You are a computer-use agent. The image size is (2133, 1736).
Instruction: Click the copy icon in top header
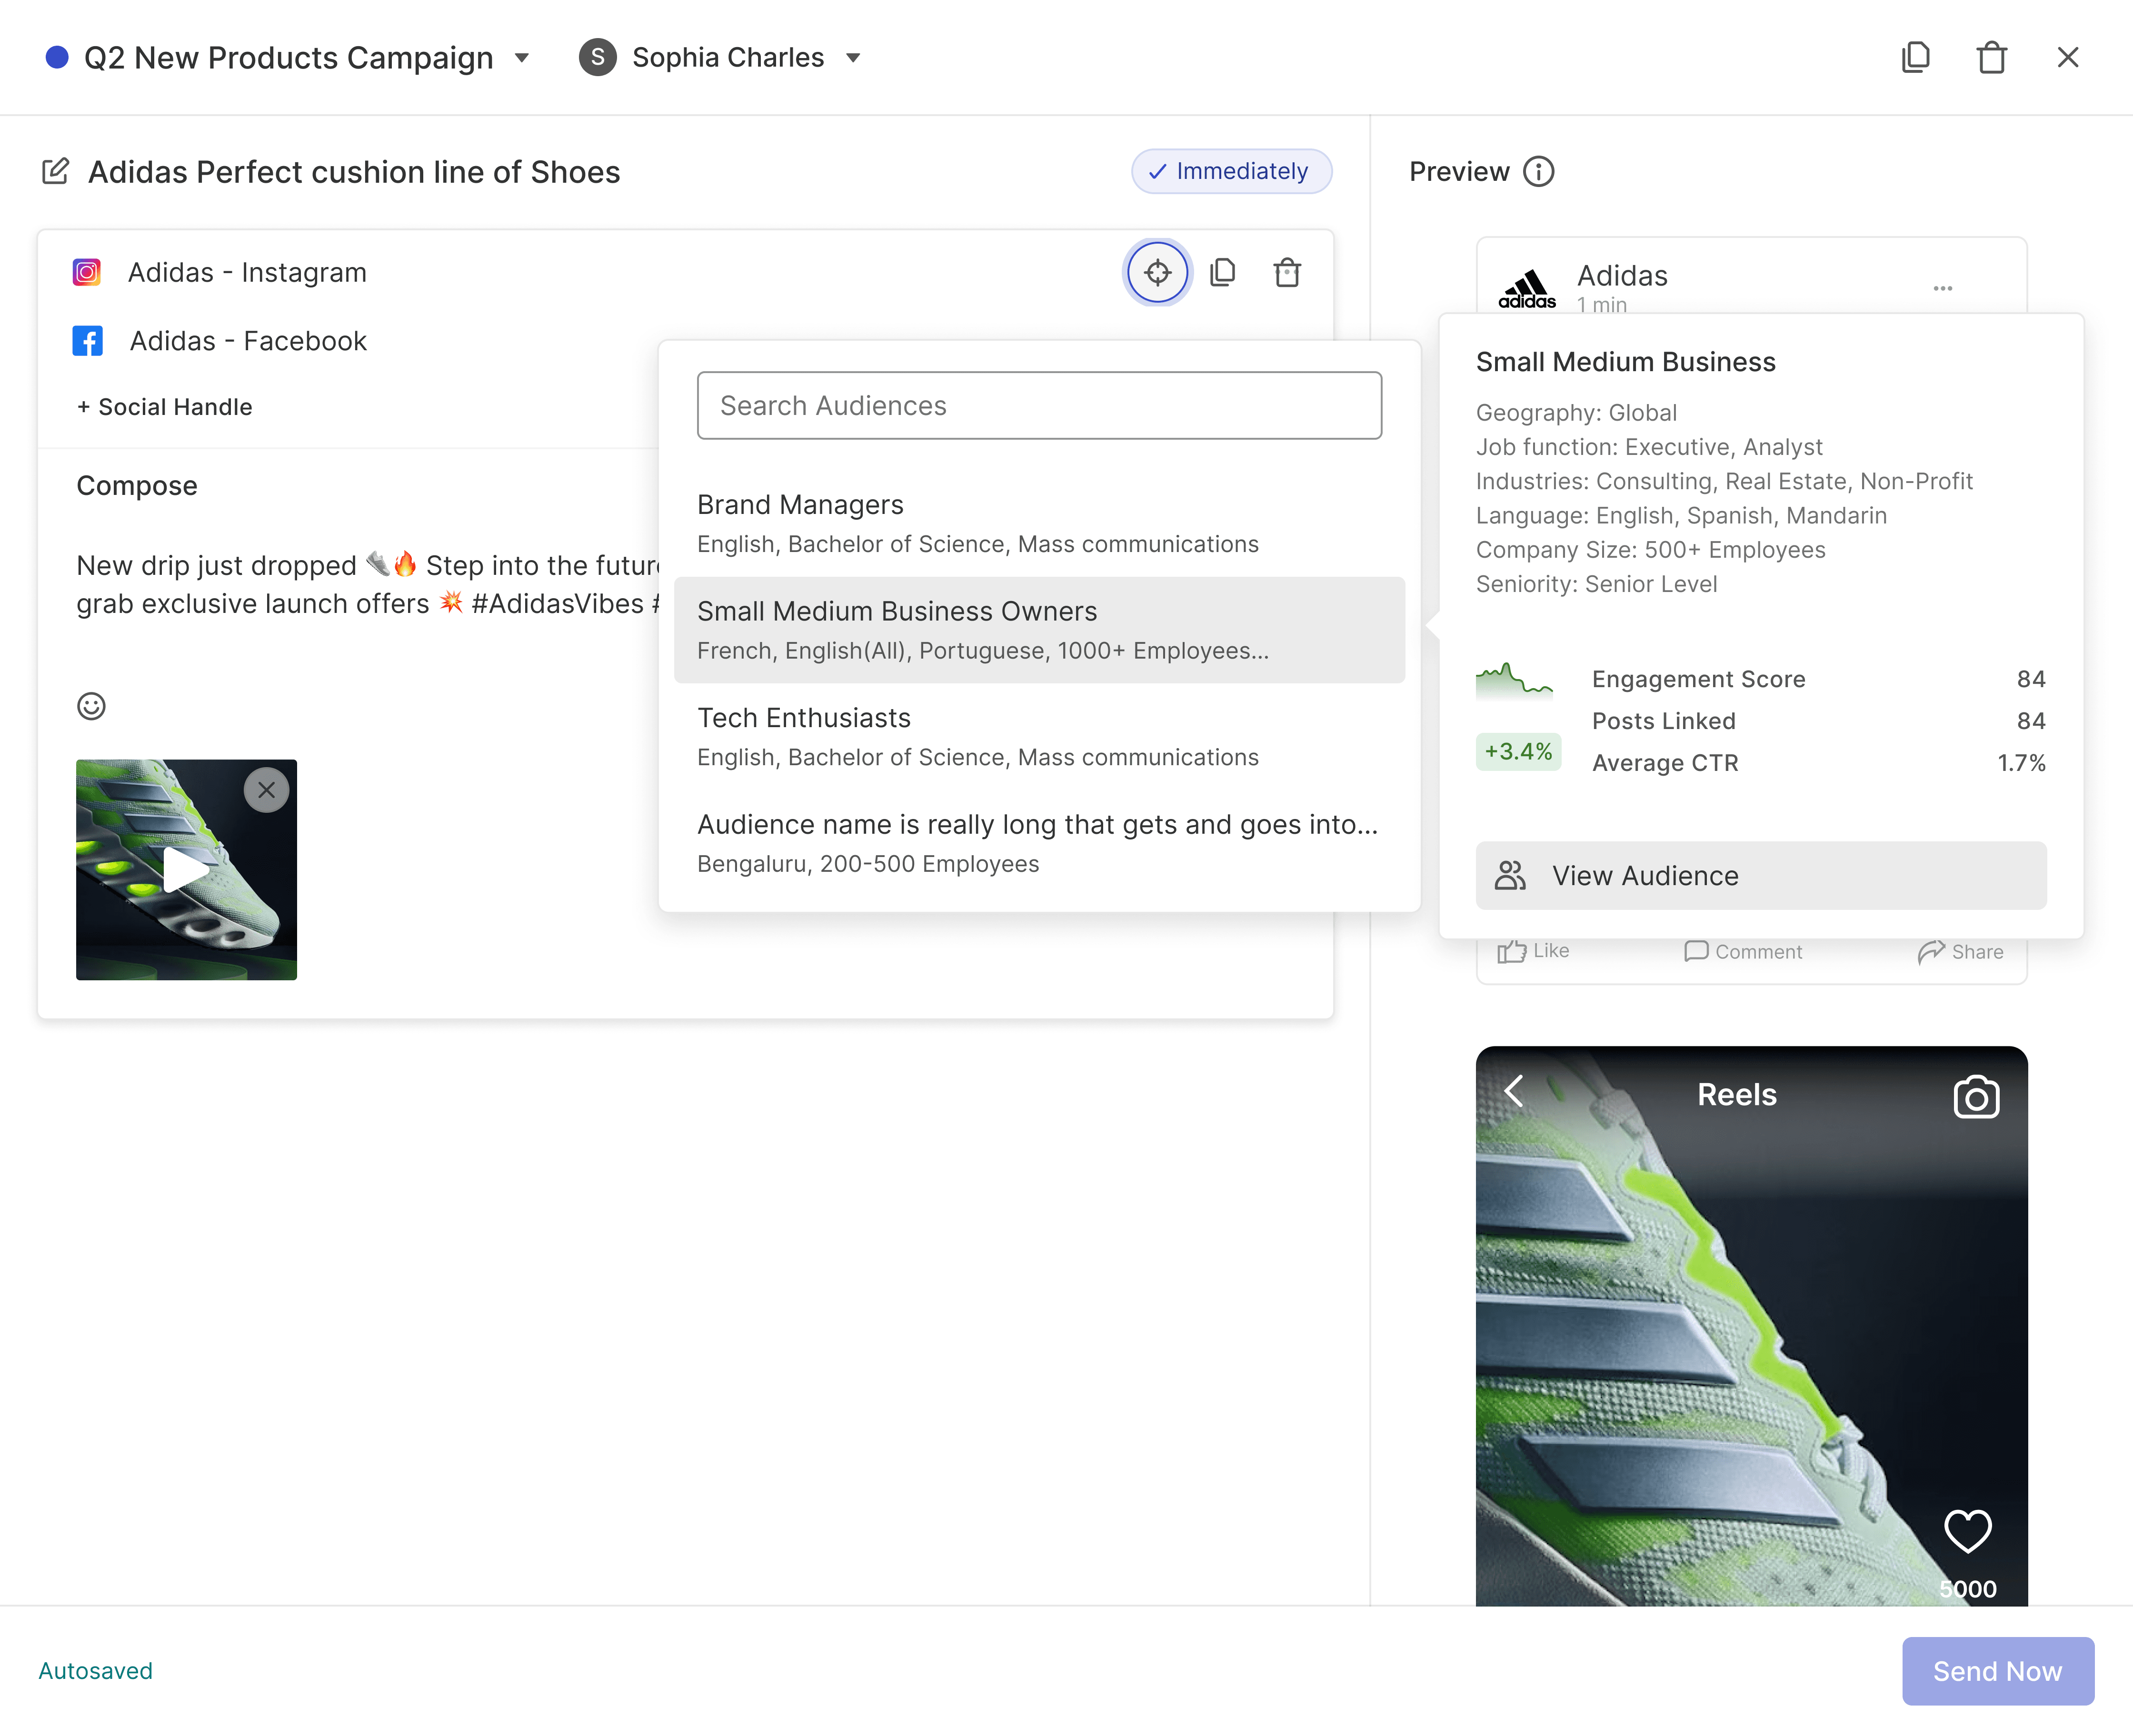[1915, 57]
